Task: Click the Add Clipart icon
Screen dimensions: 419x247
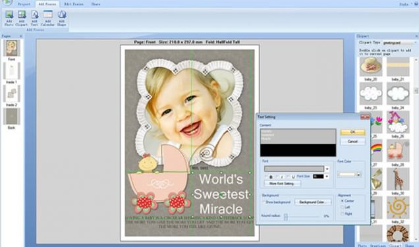Action: (x=22, y=18)
